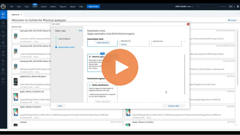Open the Analyzed Data sidebar icon
Image resolution: width=240 pixels, height=135 pixels.
tap(3, 33)
